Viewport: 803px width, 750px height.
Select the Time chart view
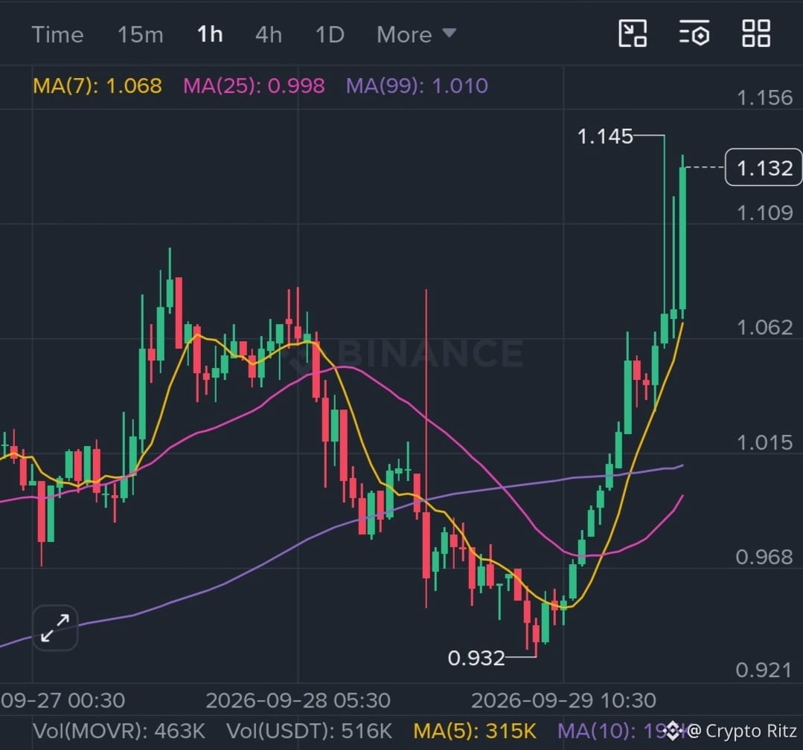(57, 35)
